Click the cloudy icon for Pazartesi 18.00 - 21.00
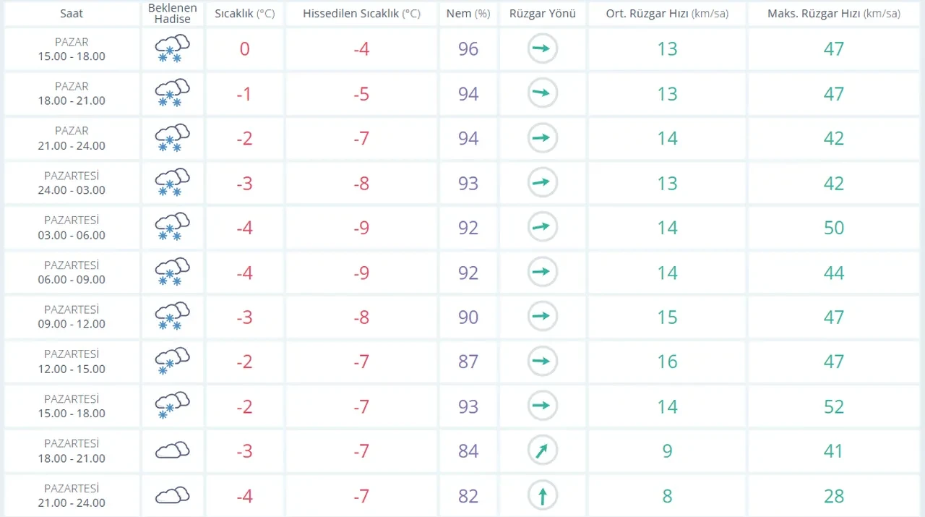 tap(172, 451)
